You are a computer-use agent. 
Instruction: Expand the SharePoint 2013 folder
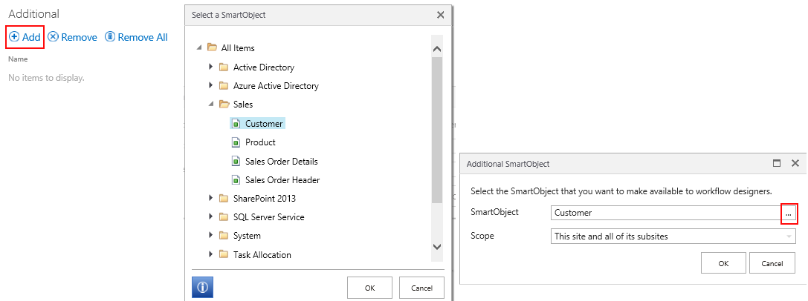(x=211, y=198)
